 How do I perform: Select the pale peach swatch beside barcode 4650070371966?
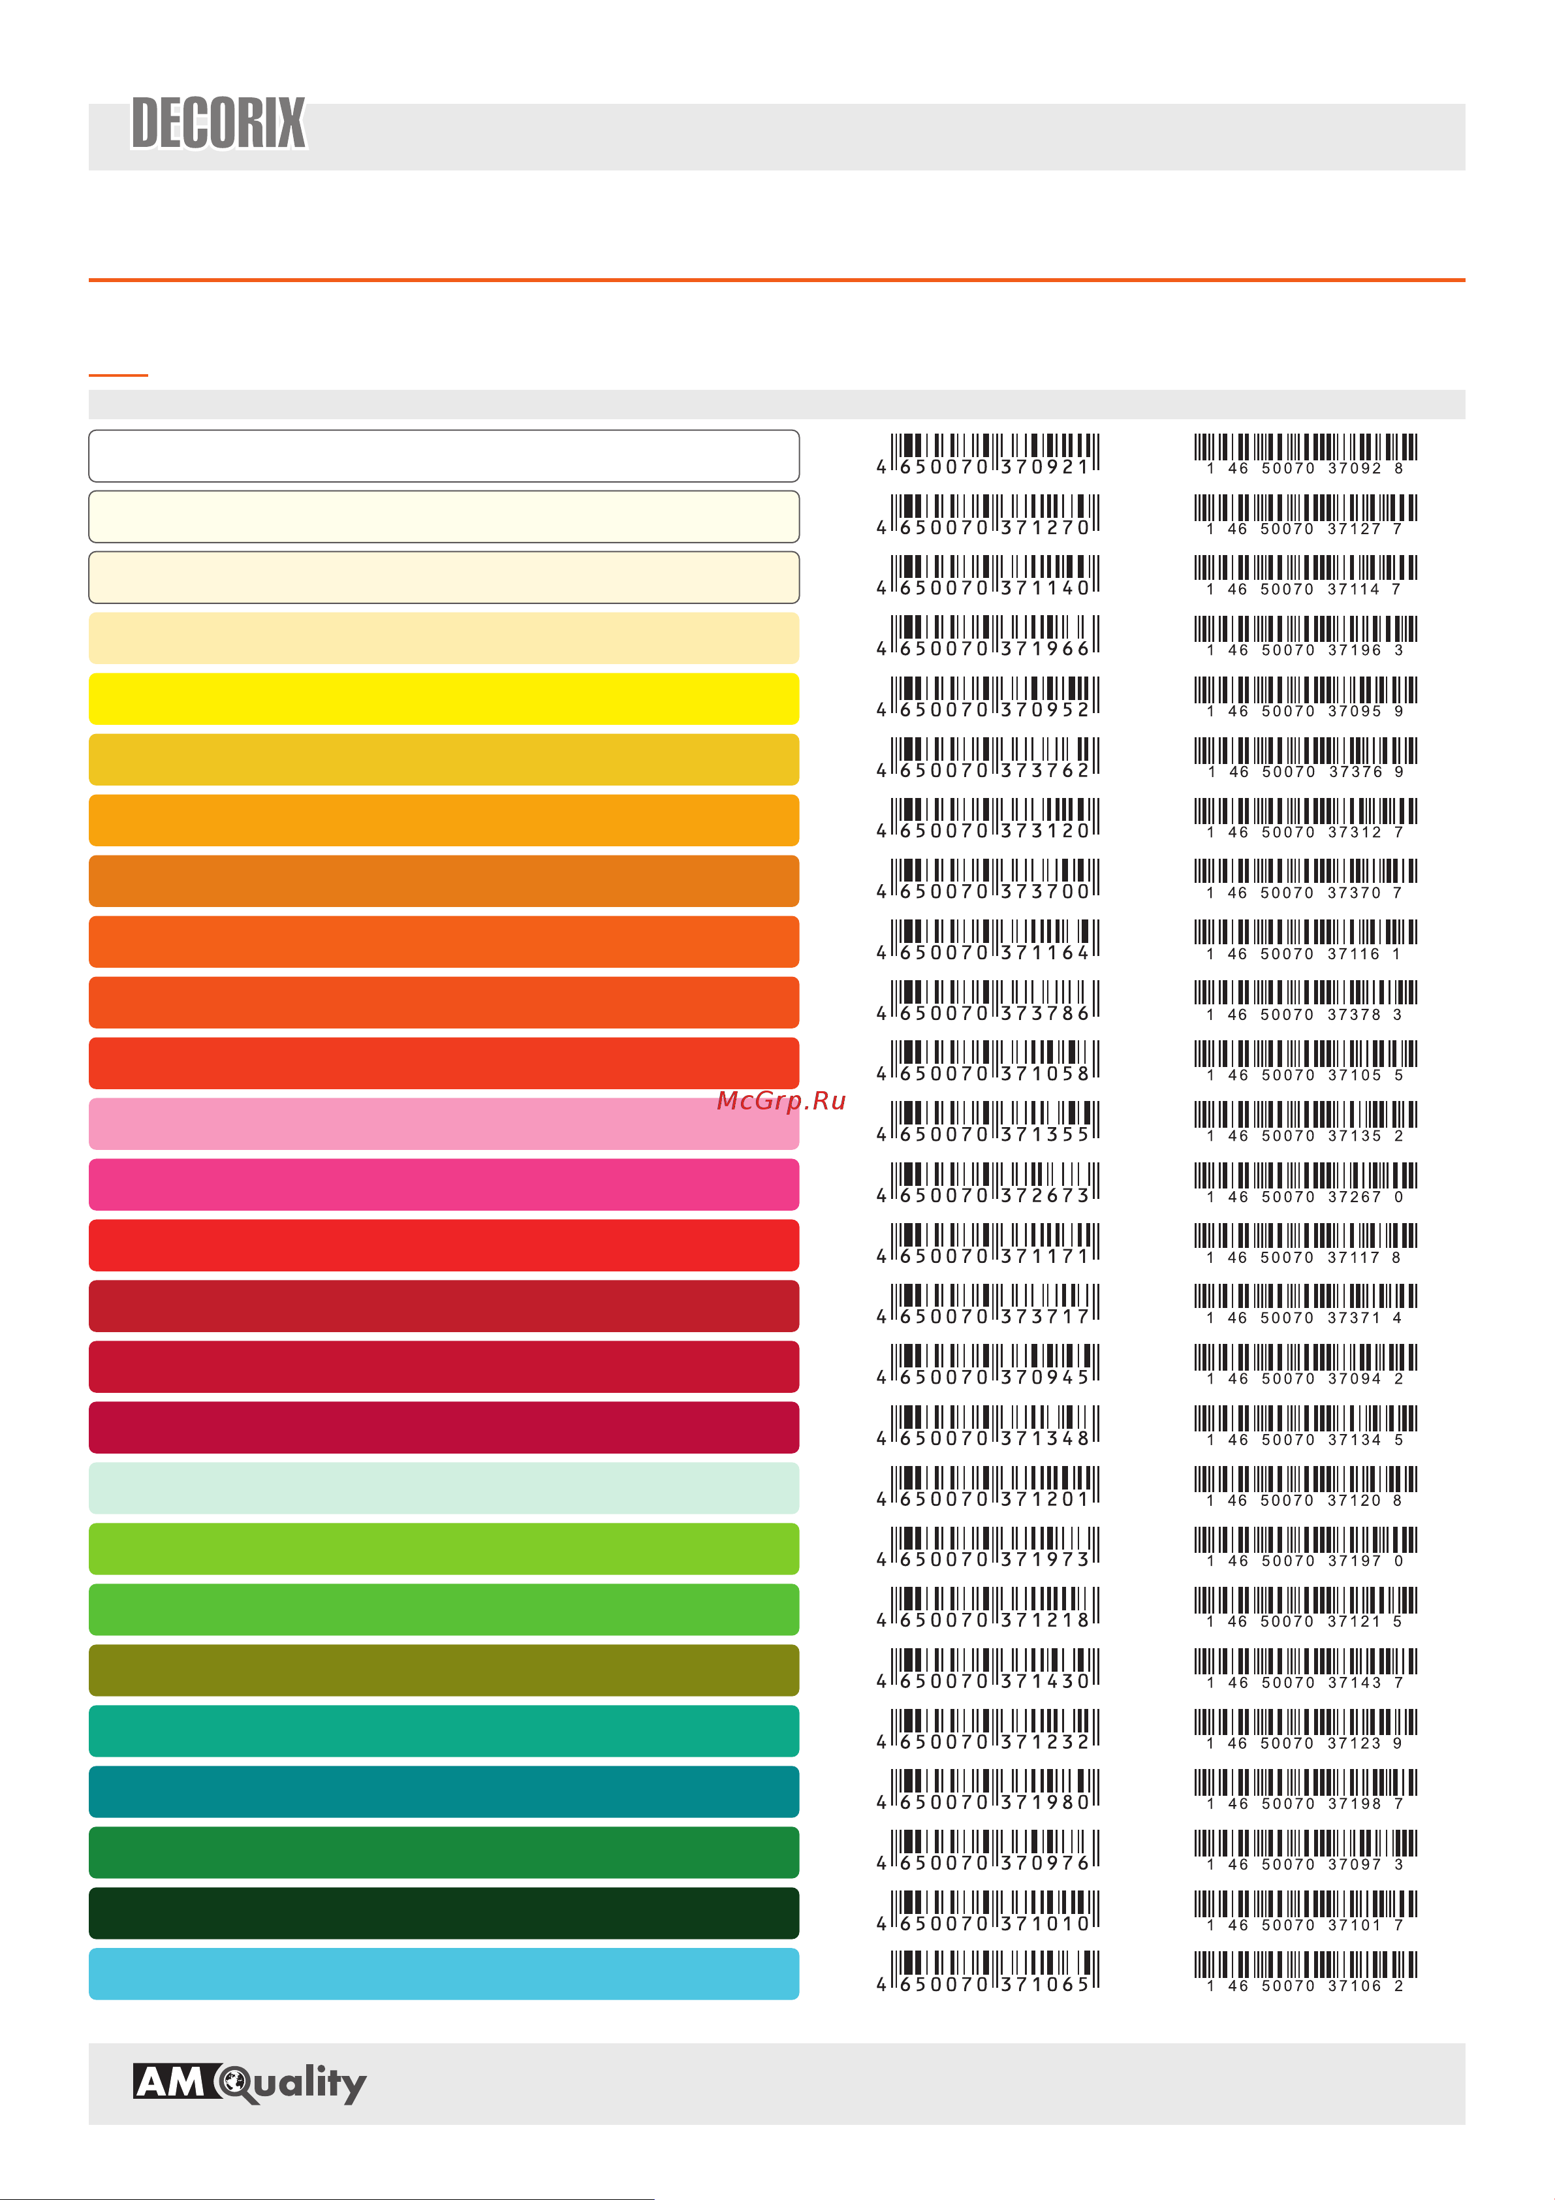pos(444,638)
